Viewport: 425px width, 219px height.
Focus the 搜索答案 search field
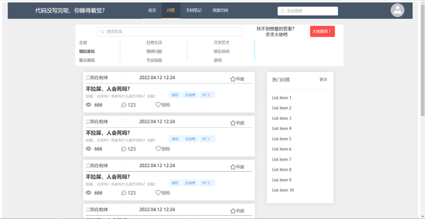tap(170, 32)
